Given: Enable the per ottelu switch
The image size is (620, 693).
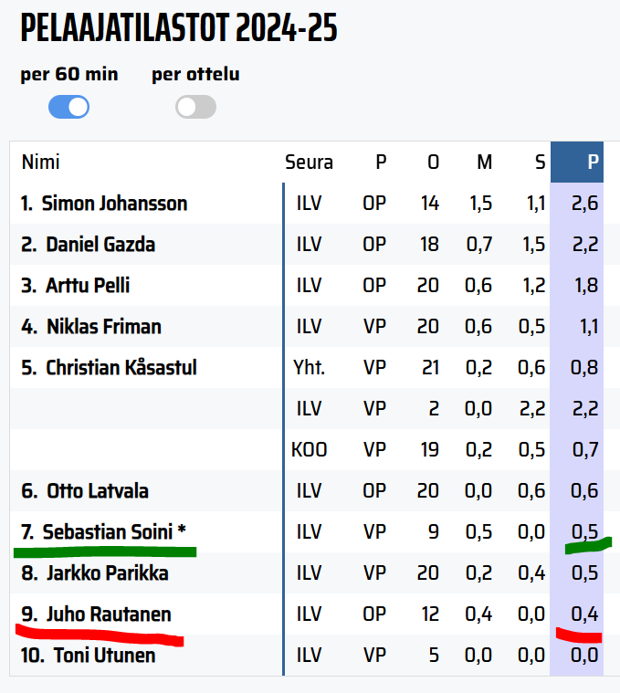Looking at the screenshot, I should coord(195,107).
